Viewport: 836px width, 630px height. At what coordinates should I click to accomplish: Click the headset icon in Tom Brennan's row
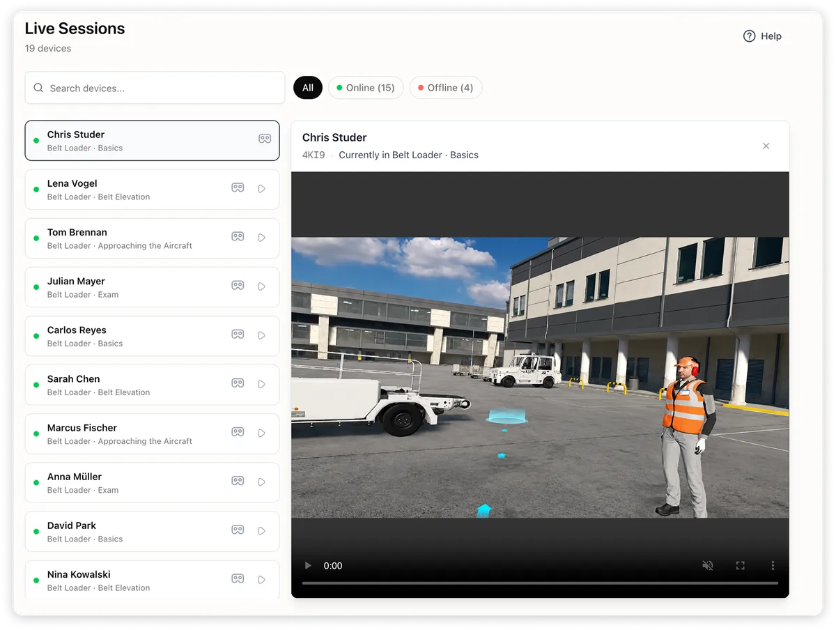click(238, 237)
